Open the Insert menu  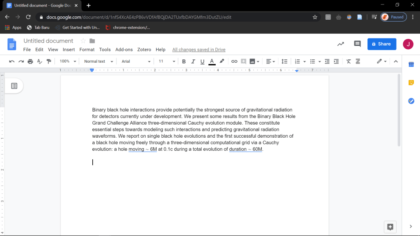(68, 50)
